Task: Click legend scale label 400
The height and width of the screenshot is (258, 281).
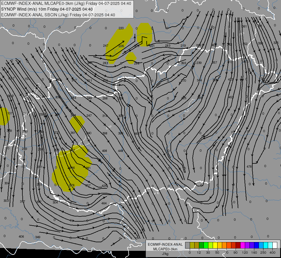Action: [272, 253]
